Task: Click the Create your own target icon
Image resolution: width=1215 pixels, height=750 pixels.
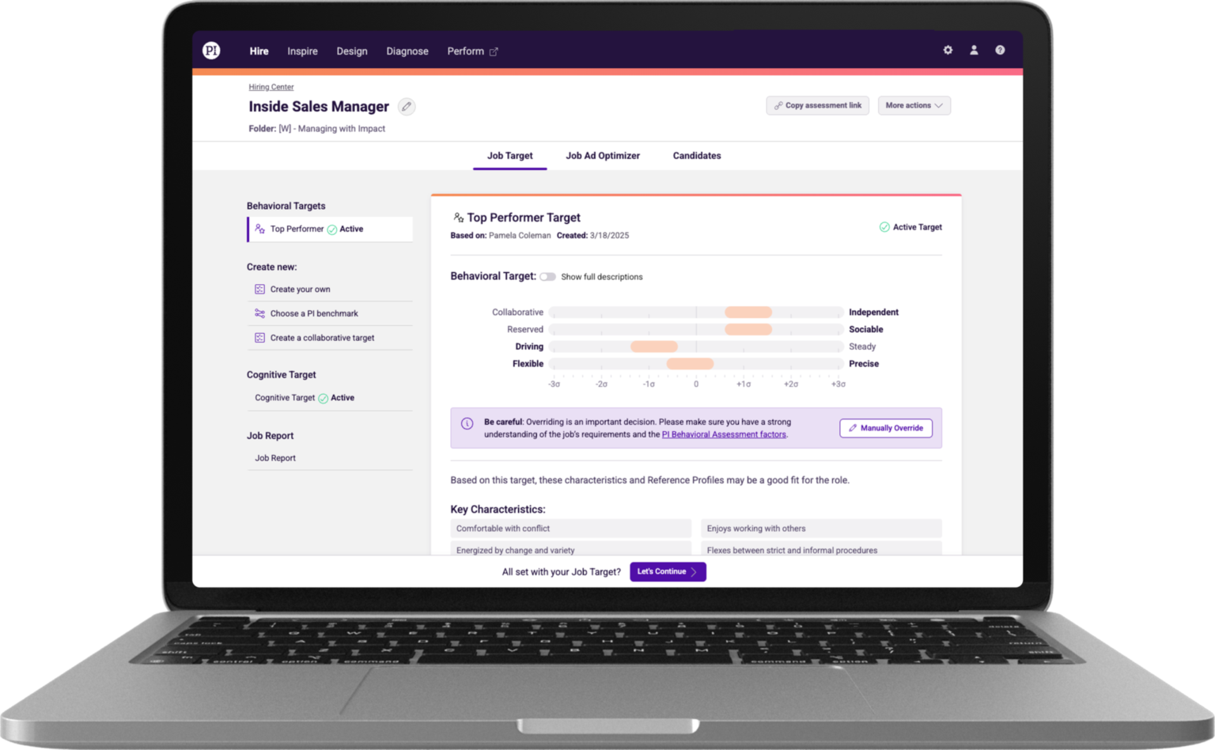Action: 259,289
